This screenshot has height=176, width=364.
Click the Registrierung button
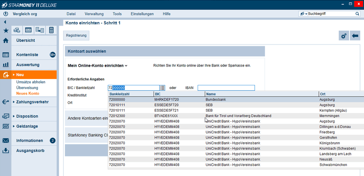point(76,36)
